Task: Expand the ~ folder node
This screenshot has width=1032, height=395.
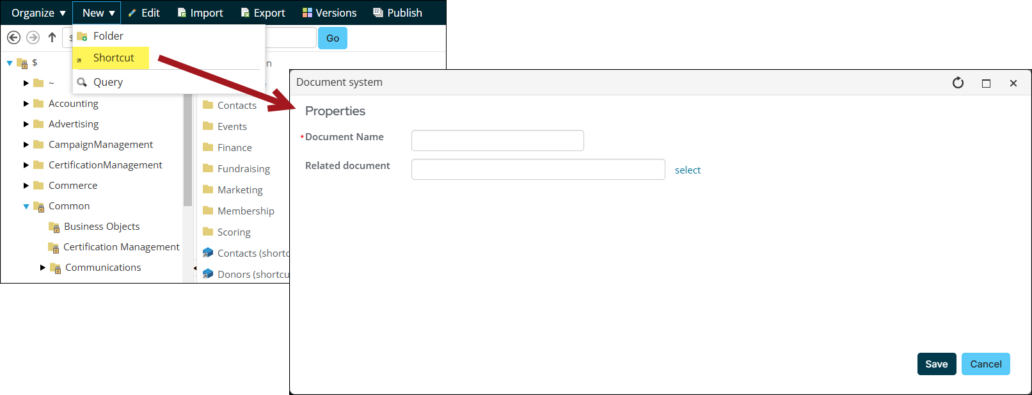Action: 26,83
